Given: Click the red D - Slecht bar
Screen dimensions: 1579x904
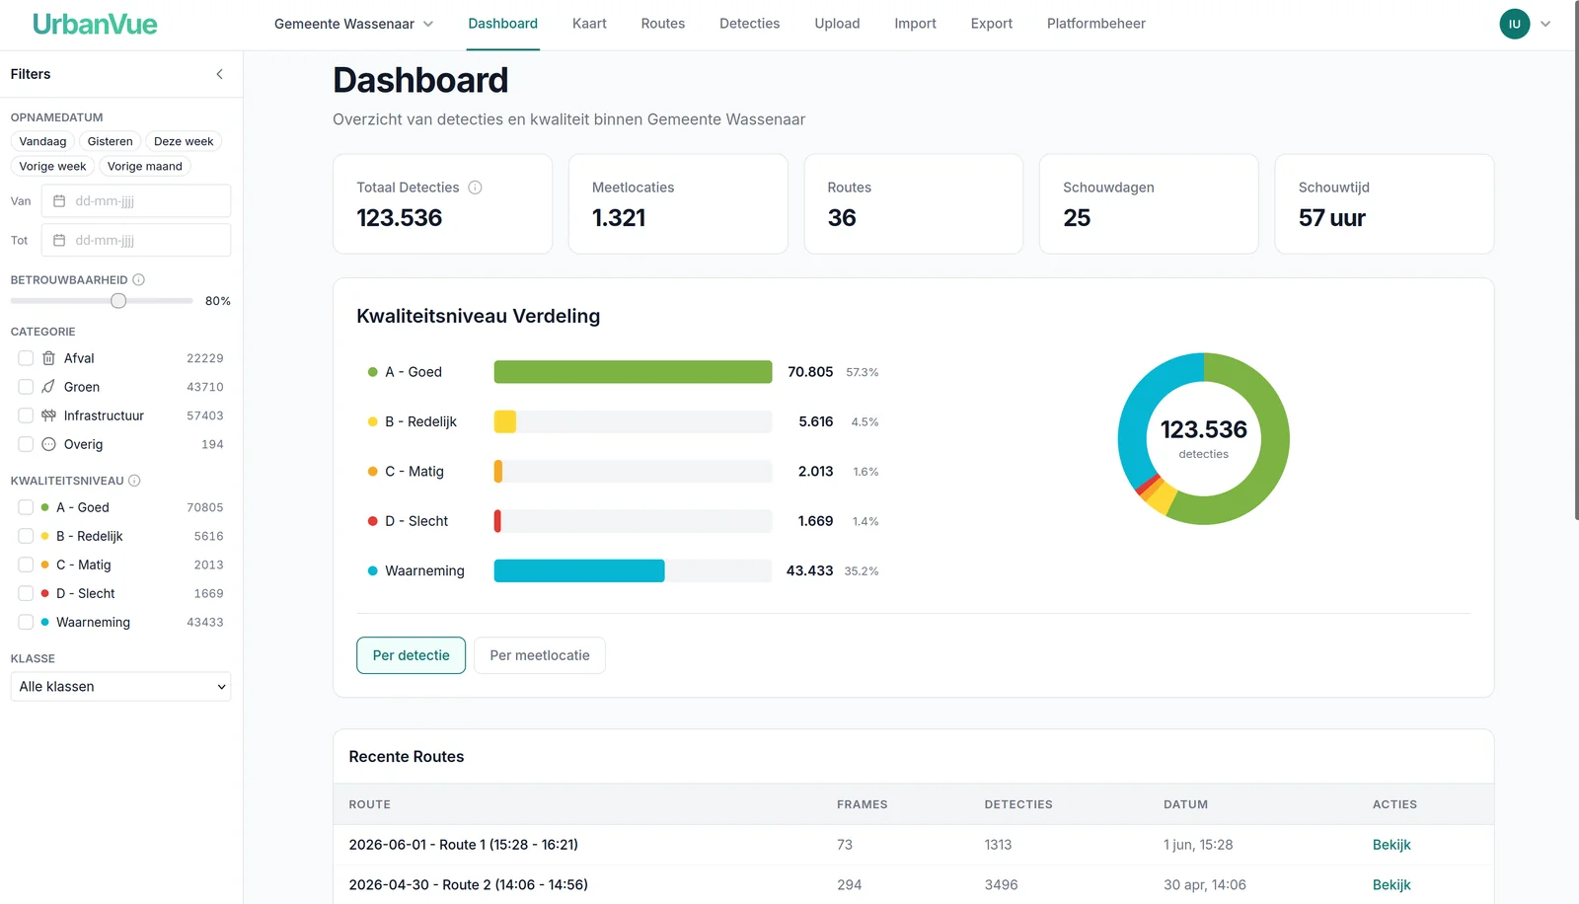Looking at the screenshot, I should [497, 521].
